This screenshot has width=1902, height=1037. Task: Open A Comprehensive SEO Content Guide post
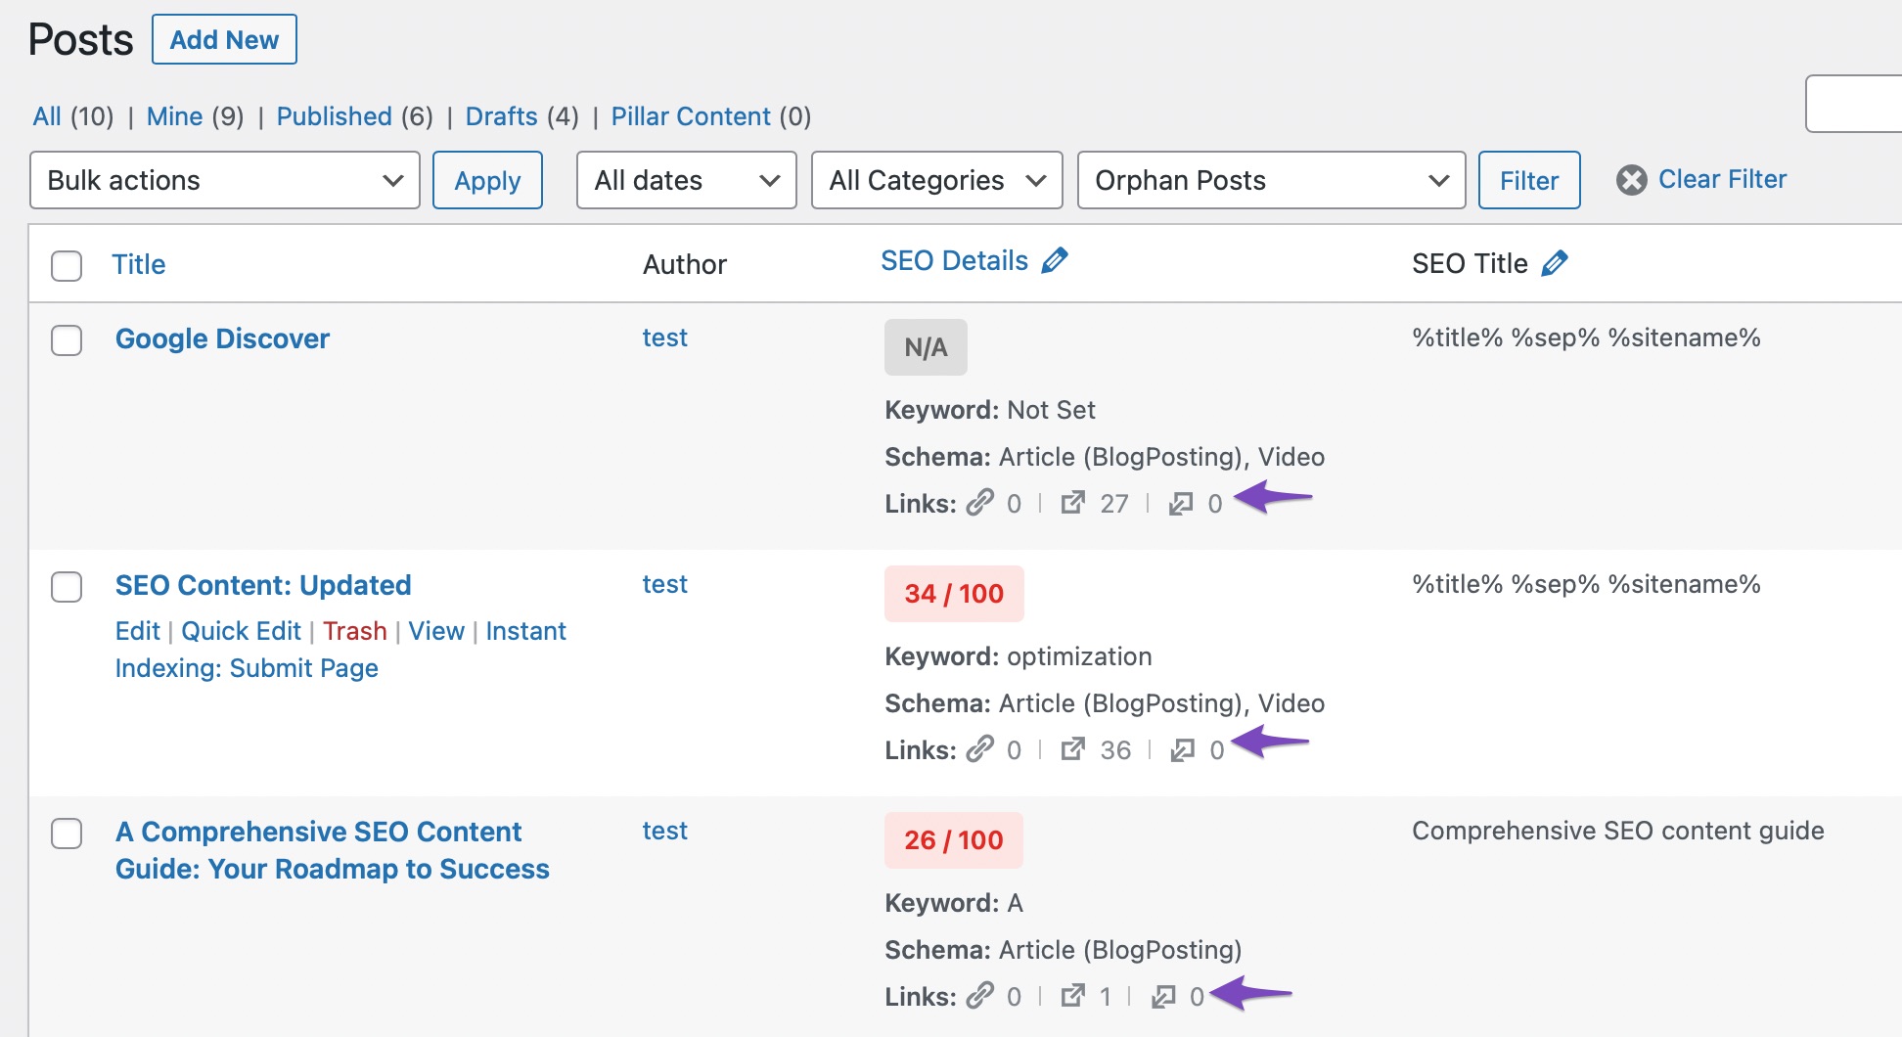[x=333, y=850]
